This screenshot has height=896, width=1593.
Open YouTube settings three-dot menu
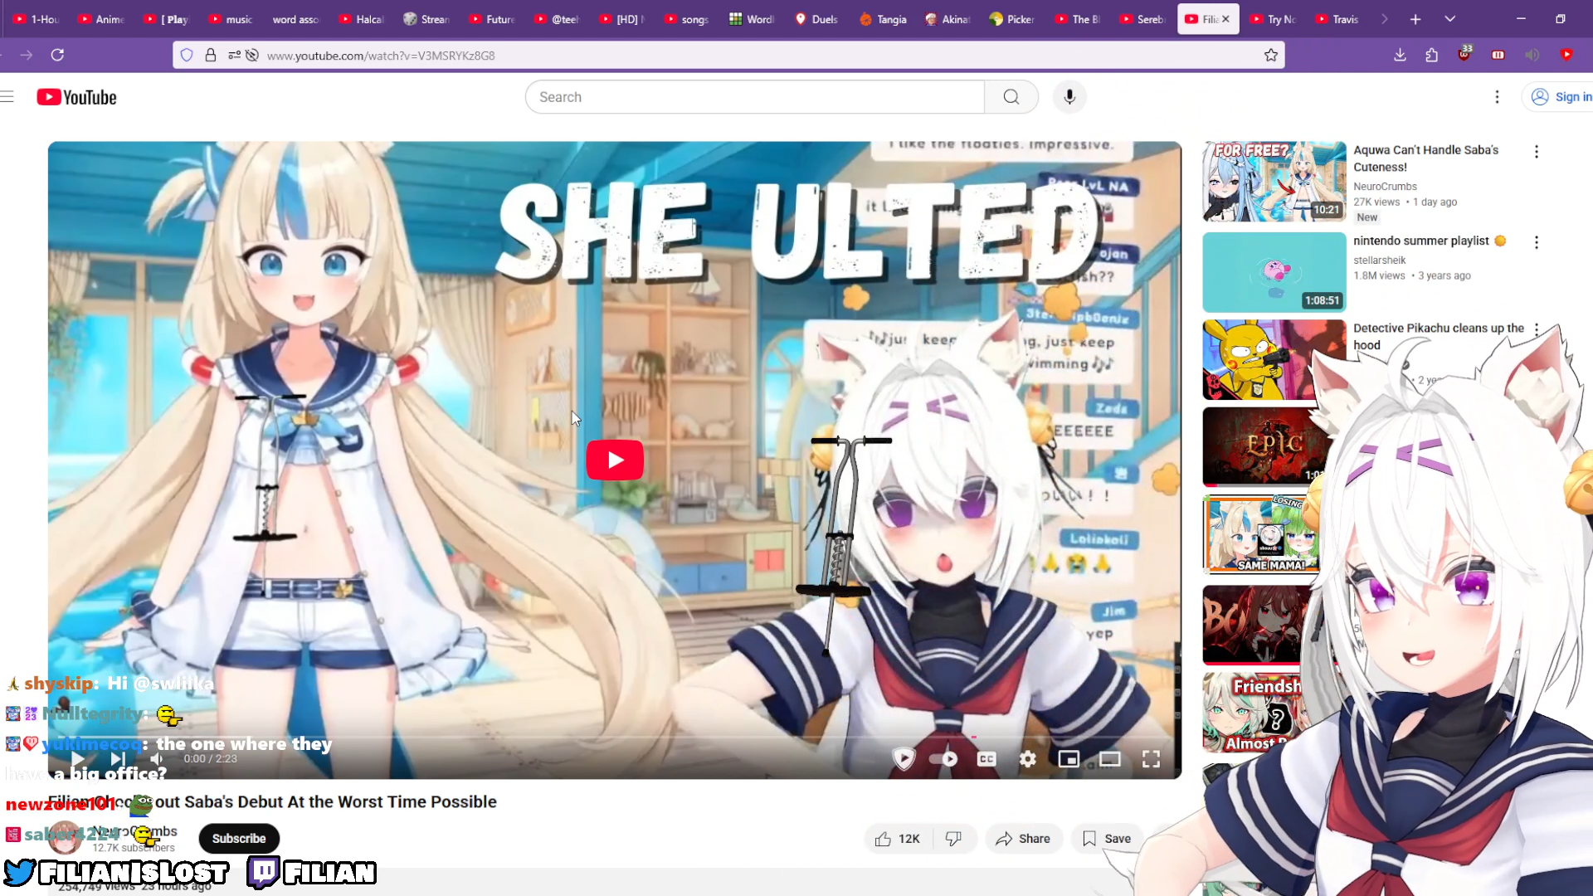(1497, 97)
